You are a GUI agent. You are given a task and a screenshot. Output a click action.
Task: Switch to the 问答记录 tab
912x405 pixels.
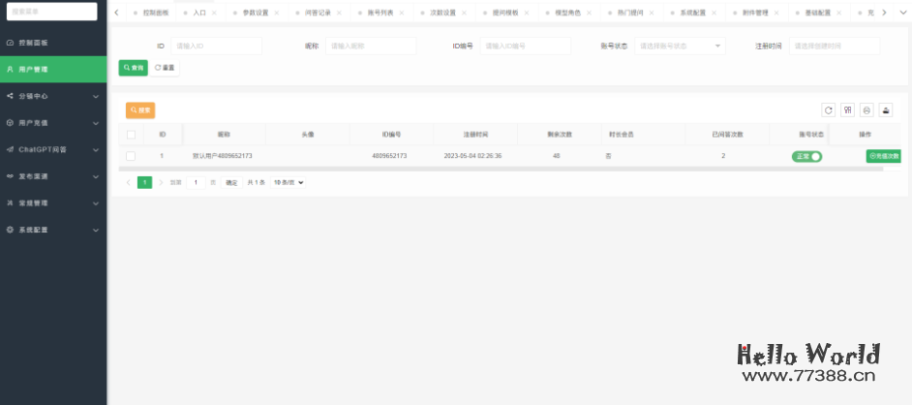click(x=319, y=13)
